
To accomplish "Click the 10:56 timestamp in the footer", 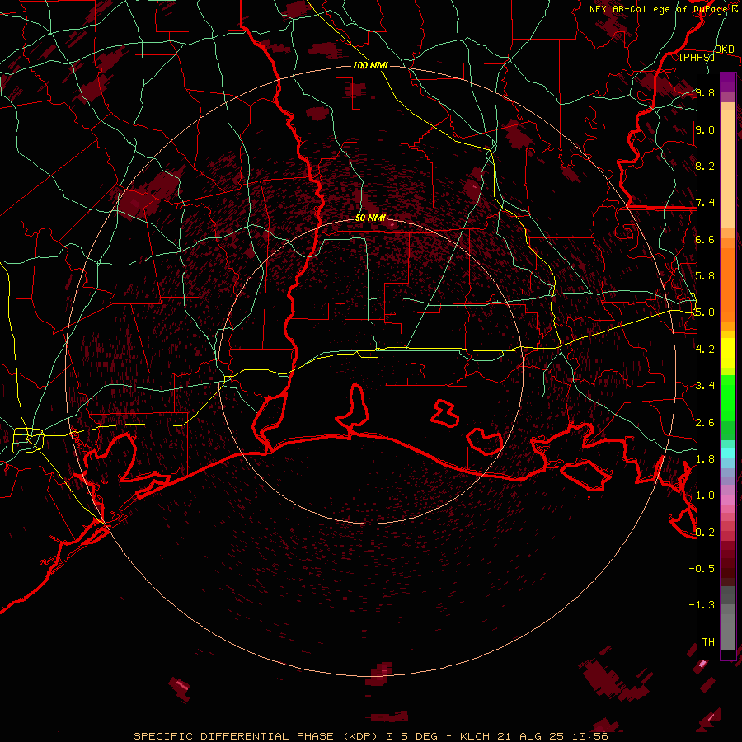I will (589, 736).
